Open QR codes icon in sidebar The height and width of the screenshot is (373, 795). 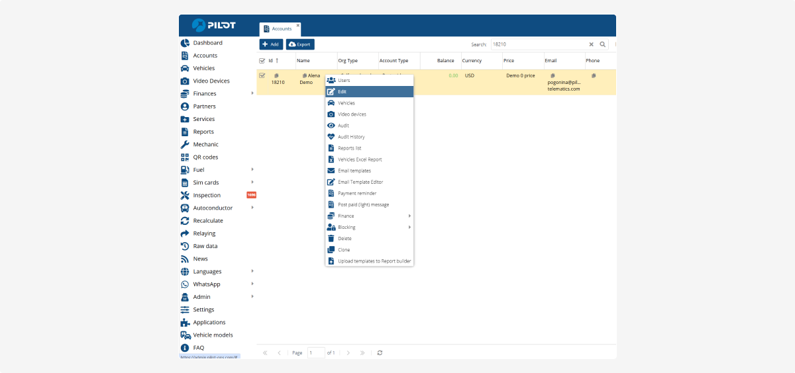185,157
